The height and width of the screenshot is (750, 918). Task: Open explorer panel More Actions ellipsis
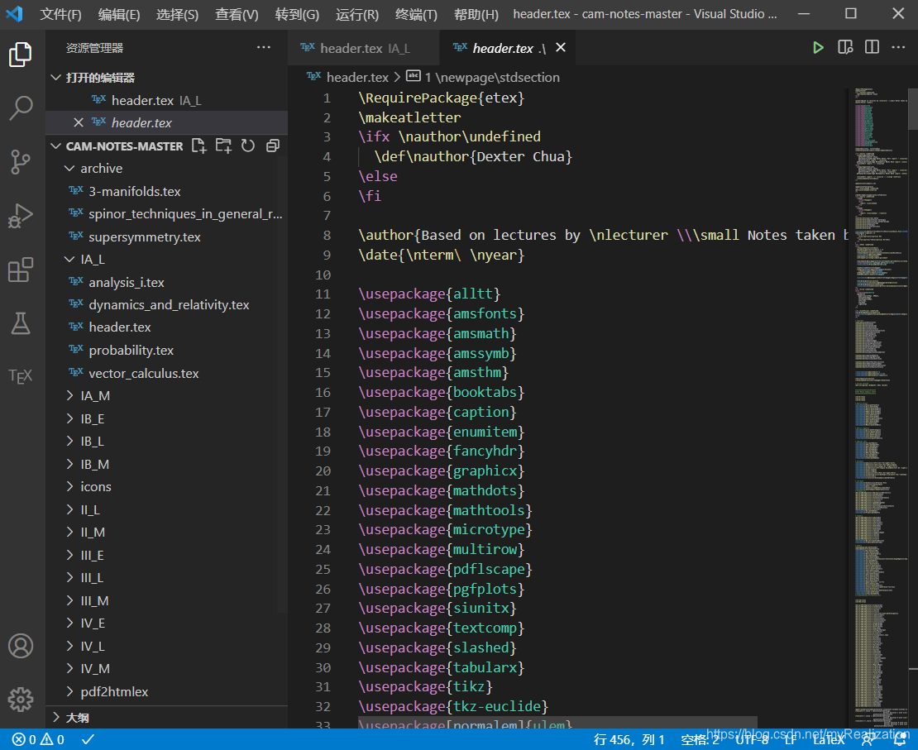[264, 47]
